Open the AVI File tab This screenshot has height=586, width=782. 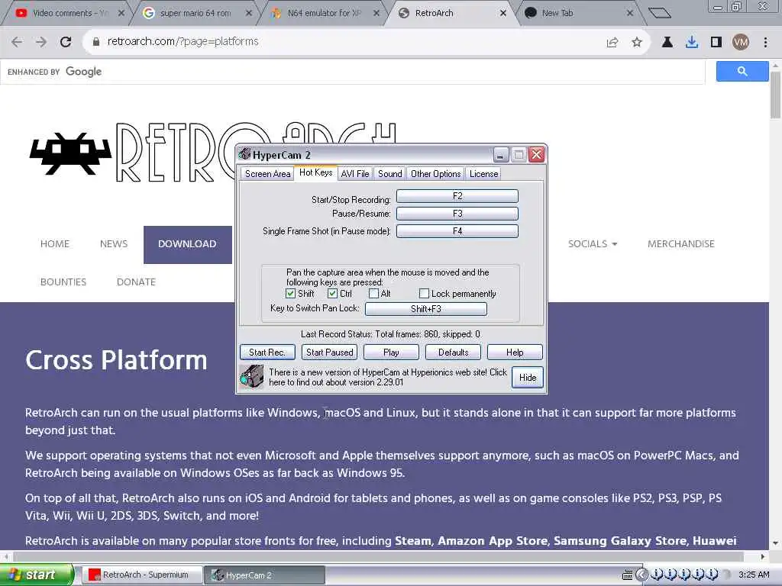[x=354, y=174]
